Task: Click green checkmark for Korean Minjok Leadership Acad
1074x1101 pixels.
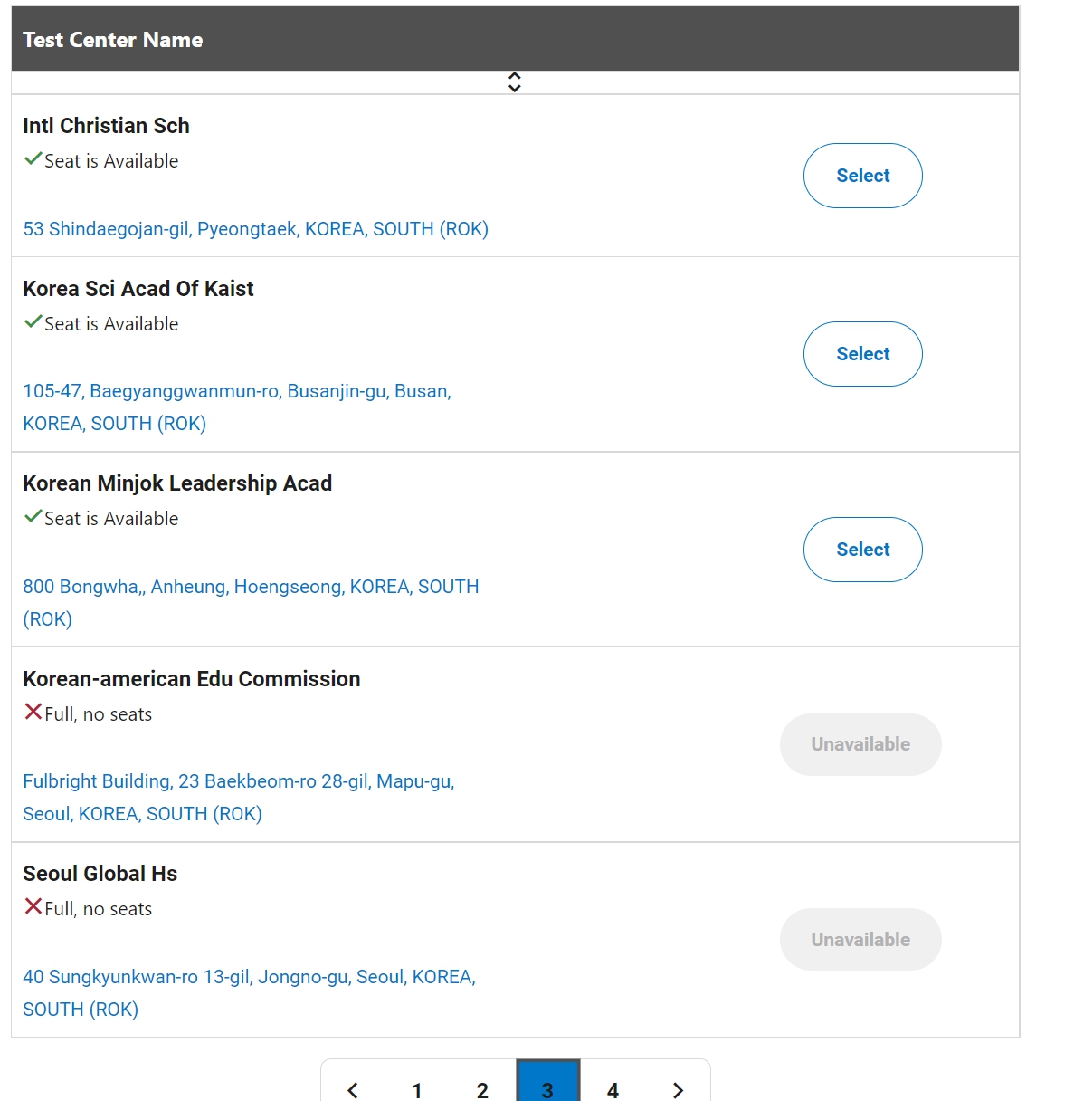Action: [x=33, y=517]
